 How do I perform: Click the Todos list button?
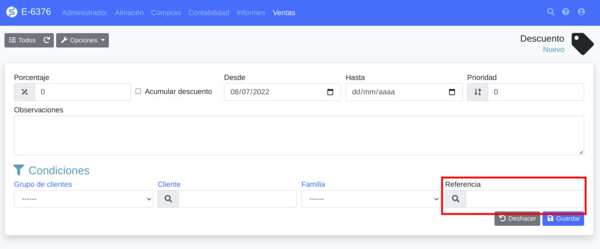coord(23,40)
